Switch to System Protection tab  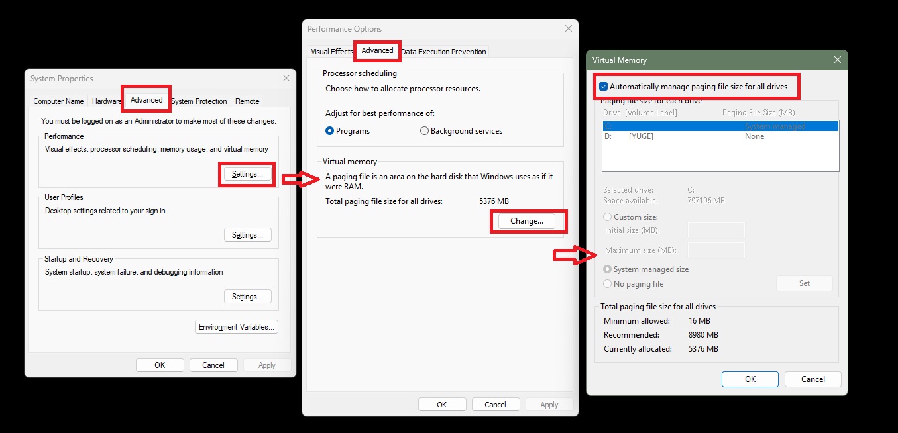pyautogui.click(x=199, y=101)
